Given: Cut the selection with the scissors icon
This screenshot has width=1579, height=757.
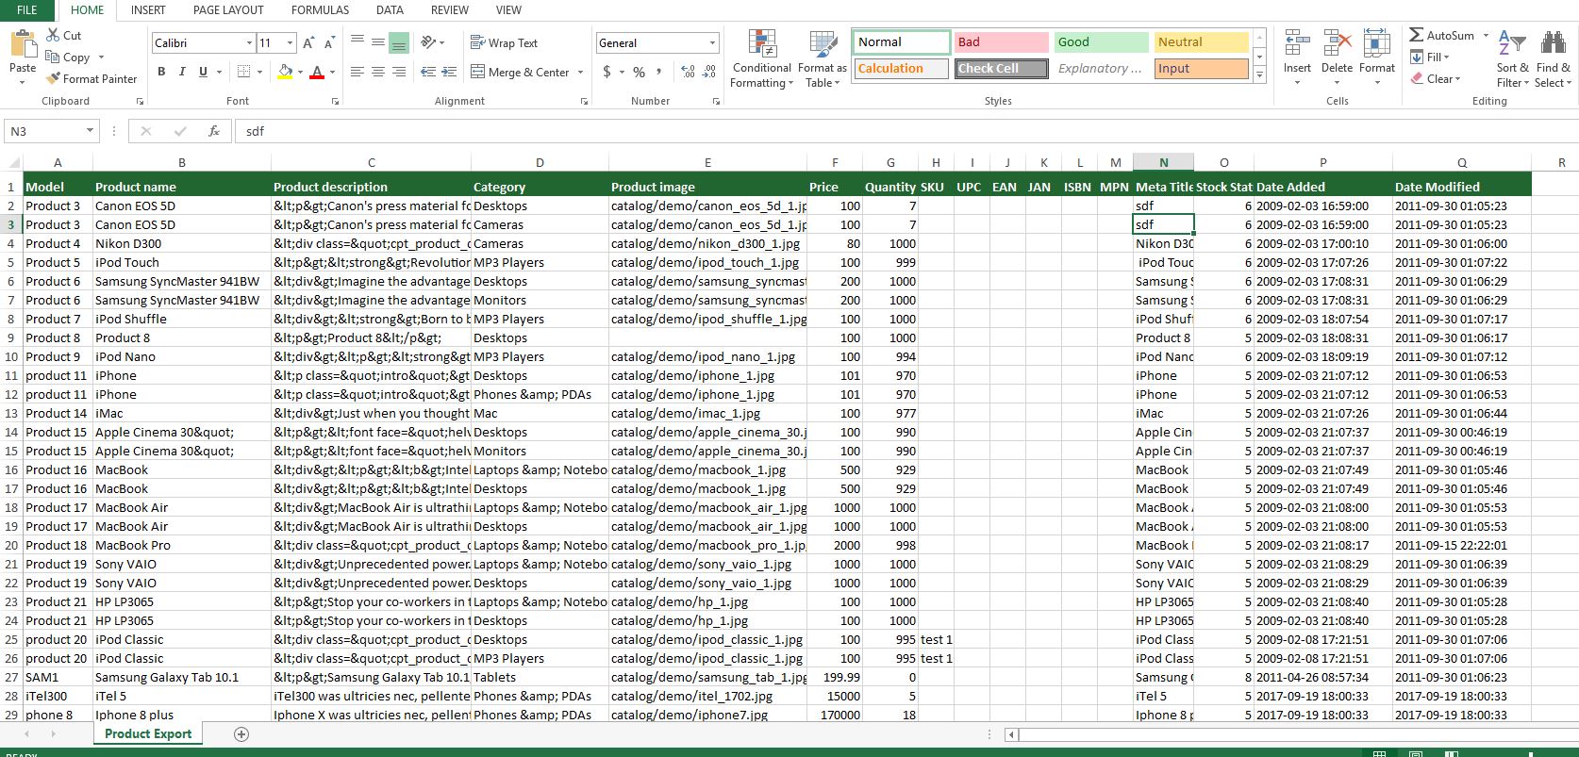Looking at the screenshot, I should (x=53, y=35).
